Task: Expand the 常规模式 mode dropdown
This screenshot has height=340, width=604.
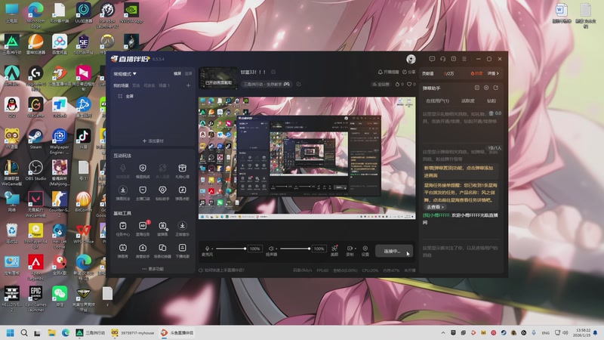Action: [x=125, y=73]
